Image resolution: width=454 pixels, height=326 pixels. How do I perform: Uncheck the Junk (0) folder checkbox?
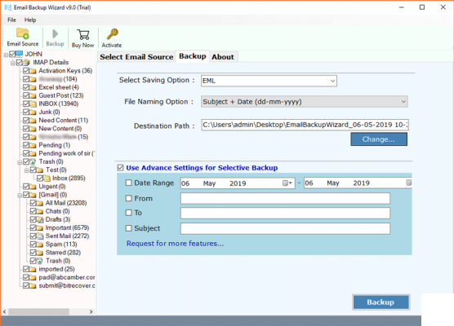(x=26, y=112)
